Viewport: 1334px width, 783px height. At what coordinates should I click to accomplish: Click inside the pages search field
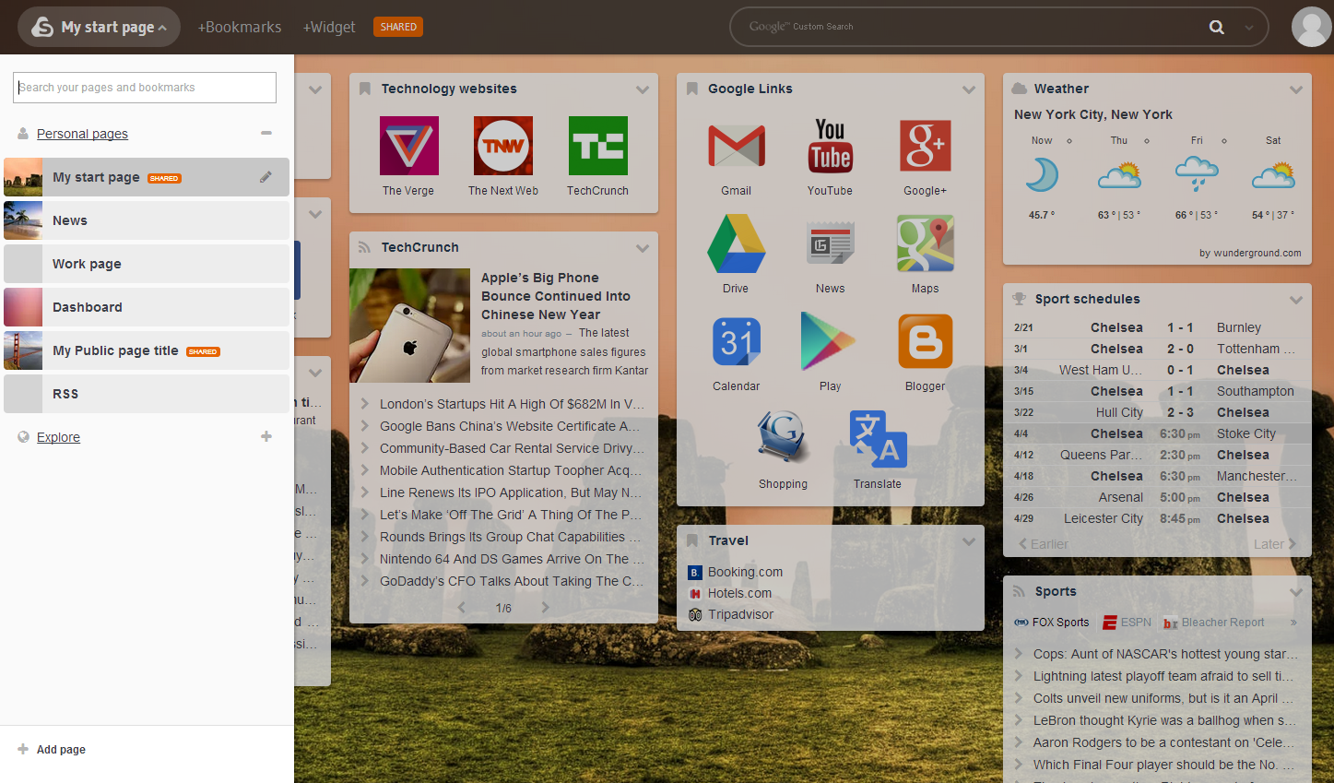[144, 87]
